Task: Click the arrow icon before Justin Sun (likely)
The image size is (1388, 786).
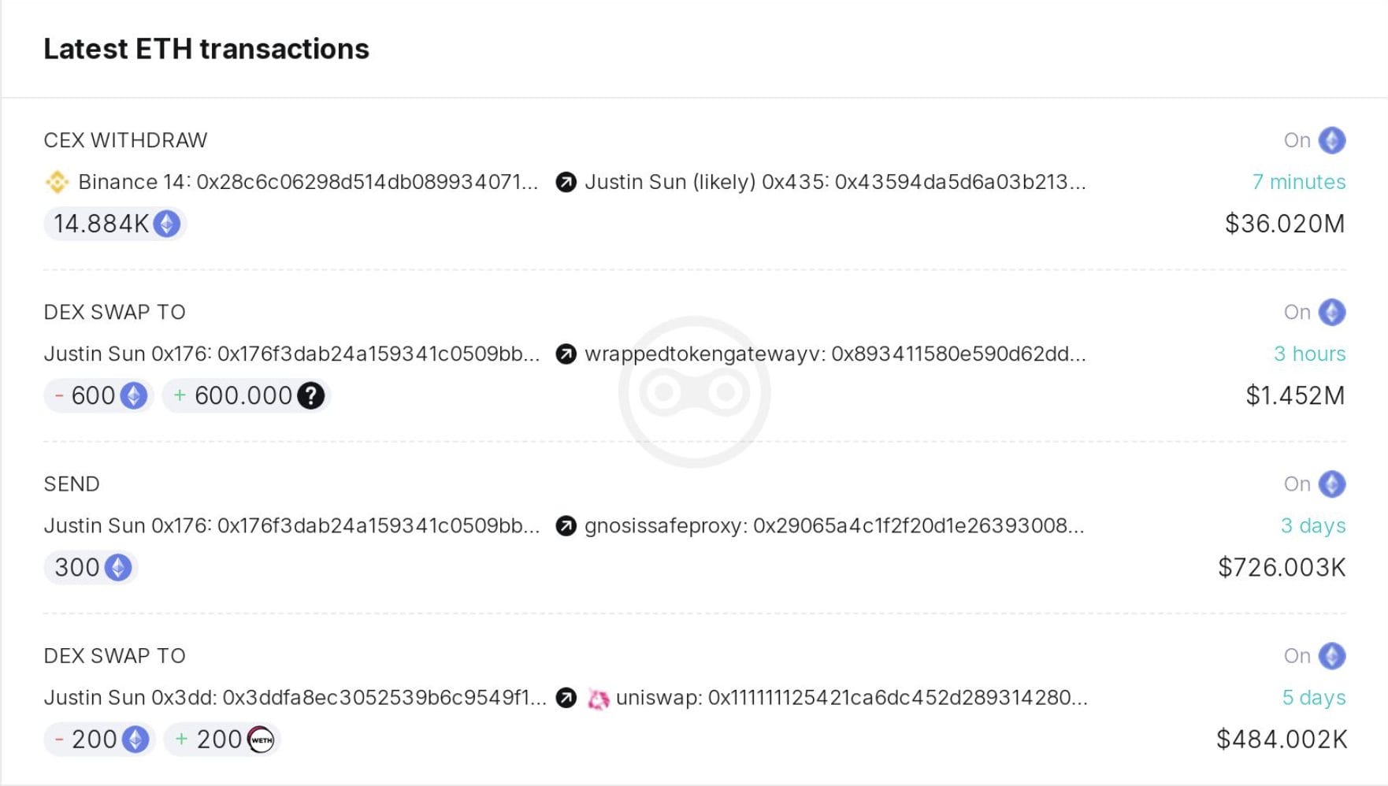Action: point(566,183)
